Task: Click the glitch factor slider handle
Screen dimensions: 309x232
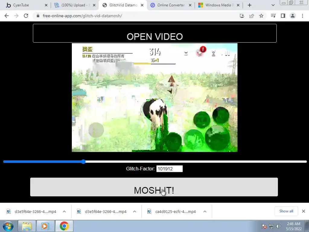Action: pyautogui.click(x=83, y=162)
